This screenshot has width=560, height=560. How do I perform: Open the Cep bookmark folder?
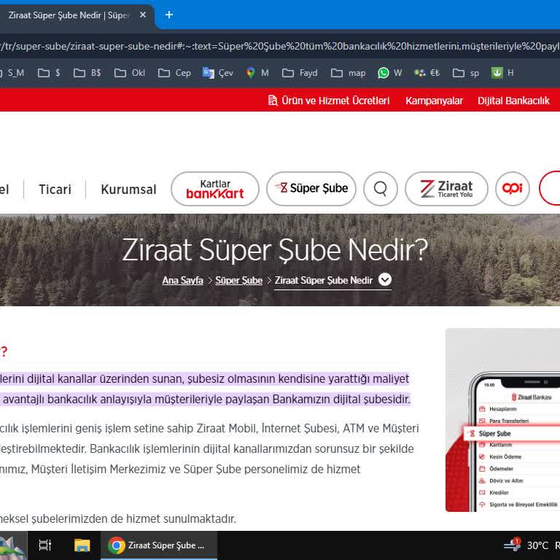coord(175,73)
